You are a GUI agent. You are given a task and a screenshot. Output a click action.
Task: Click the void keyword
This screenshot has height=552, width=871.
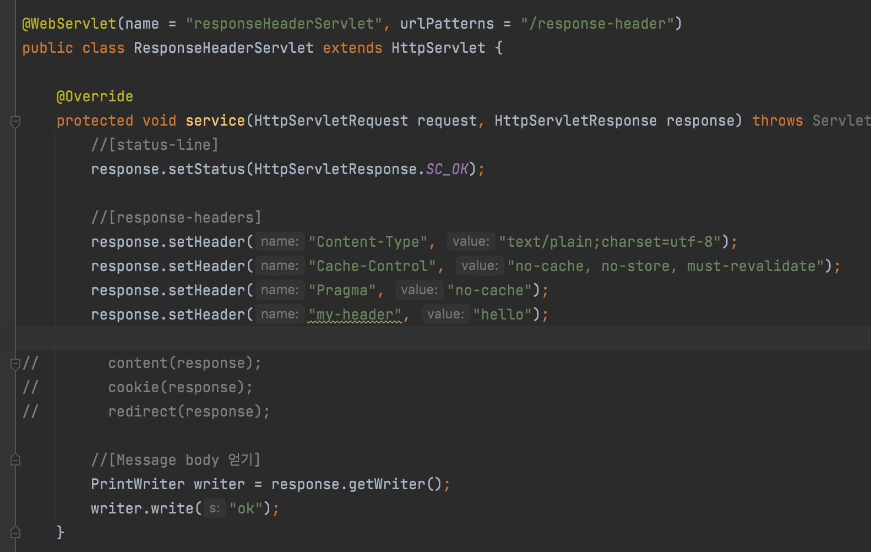tap(159, 121)
